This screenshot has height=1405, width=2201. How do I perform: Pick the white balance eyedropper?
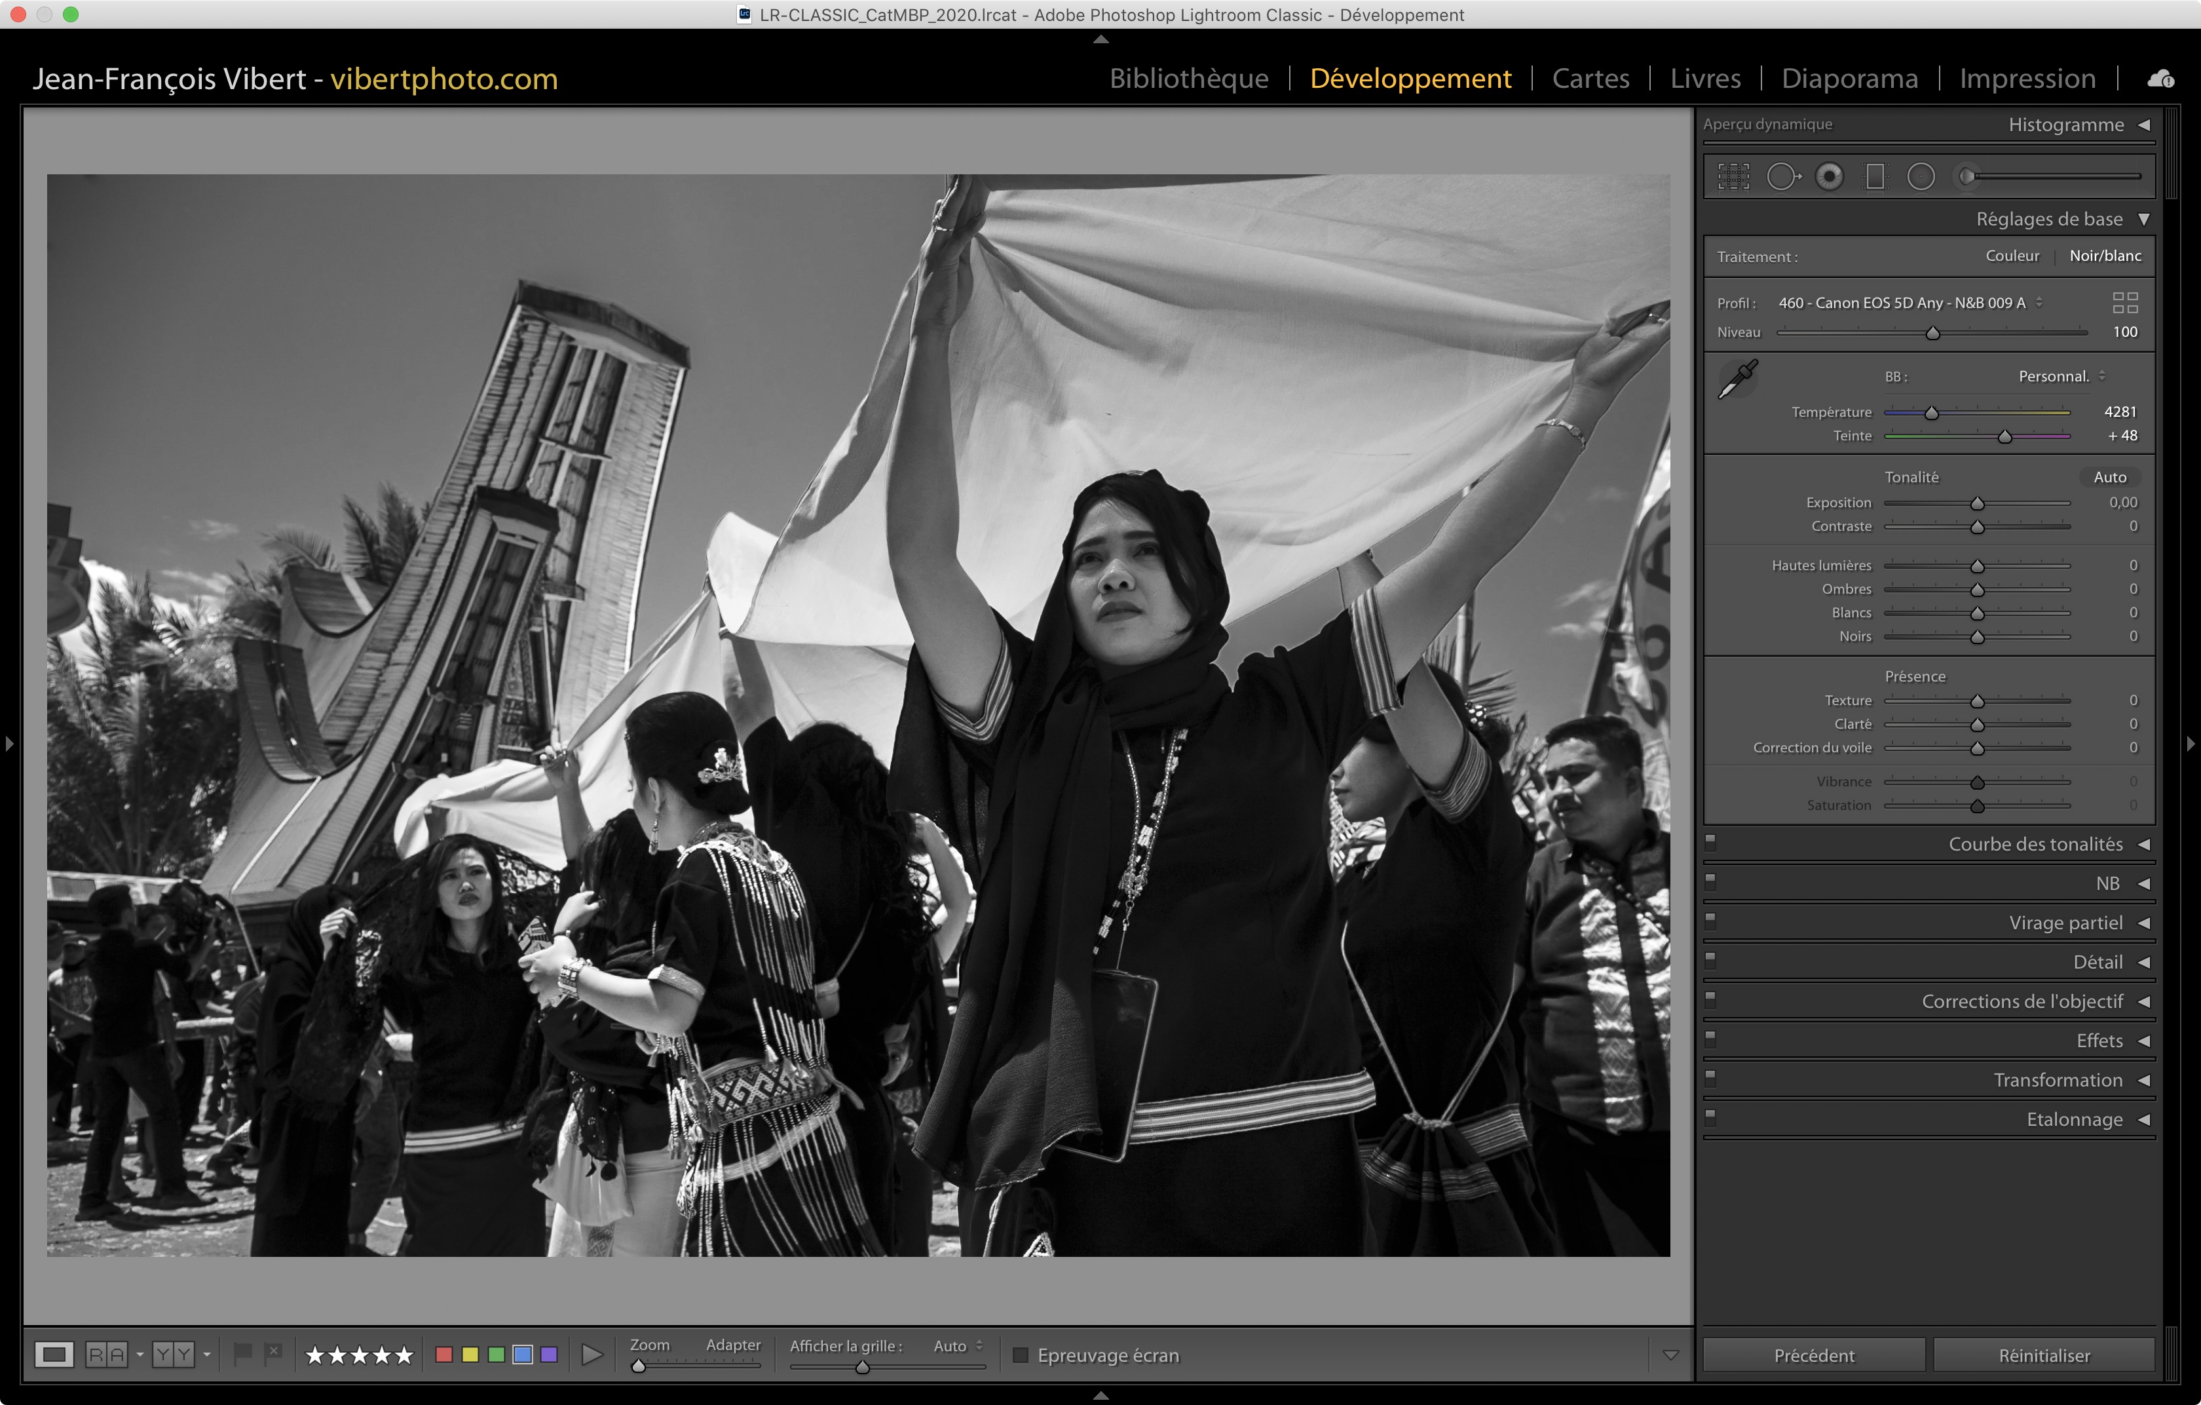coord(1738,378)
